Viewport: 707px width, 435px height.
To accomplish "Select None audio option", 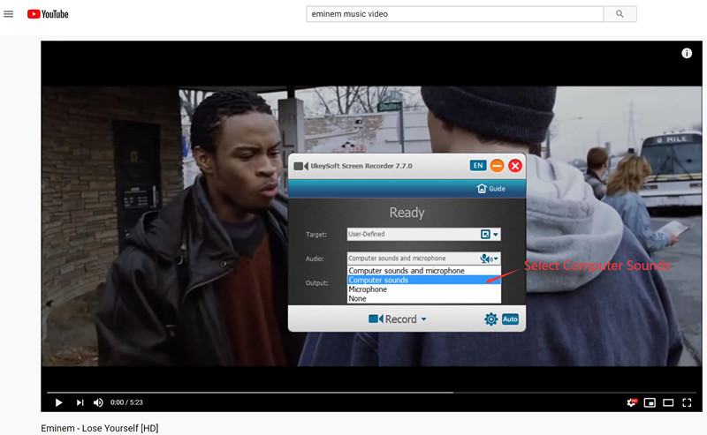I will click(x=423, y=299).
